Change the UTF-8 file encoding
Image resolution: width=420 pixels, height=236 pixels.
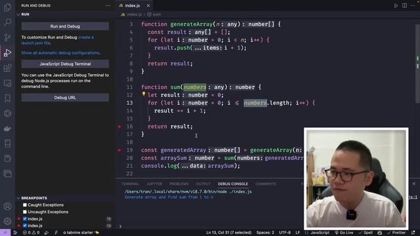pyautogui.click(x=285, y=233)
